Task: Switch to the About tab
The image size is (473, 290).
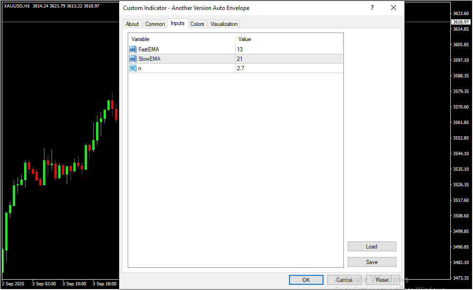Action: (x=132, y=24)
